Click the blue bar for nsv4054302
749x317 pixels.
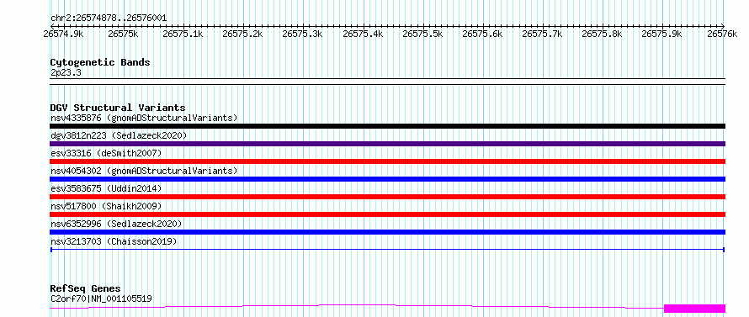click(x=388, y=179)
